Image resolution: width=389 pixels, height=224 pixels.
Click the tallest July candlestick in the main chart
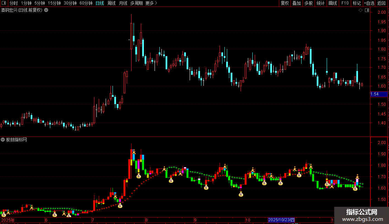pos(131,36)
